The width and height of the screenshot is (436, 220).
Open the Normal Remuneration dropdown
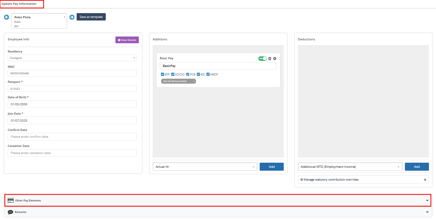[x=179, y=81]
